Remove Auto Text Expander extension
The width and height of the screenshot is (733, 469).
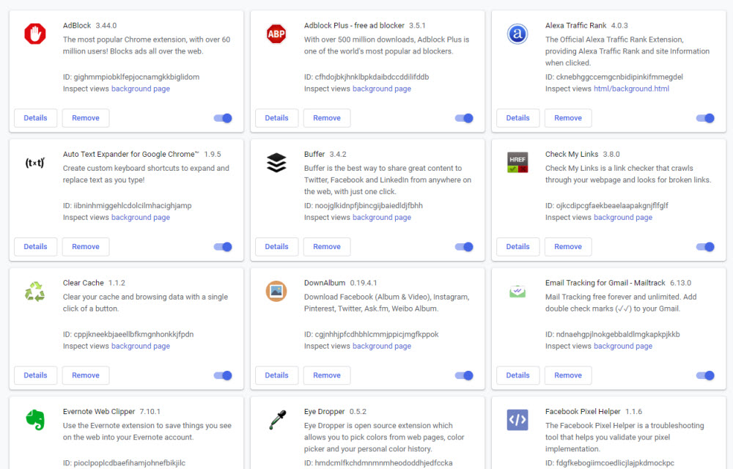(x=86, y=247)
